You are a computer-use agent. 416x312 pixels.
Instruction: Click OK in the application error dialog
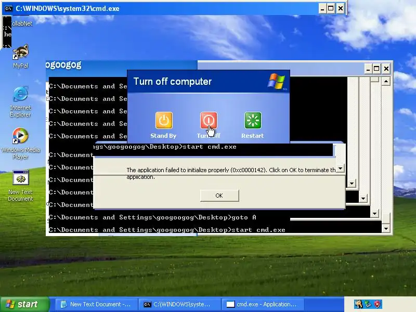[219, 196]
